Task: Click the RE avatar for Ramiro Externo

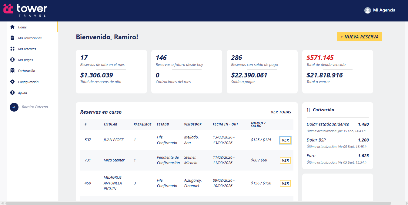Action: click(x=14, y=107)
